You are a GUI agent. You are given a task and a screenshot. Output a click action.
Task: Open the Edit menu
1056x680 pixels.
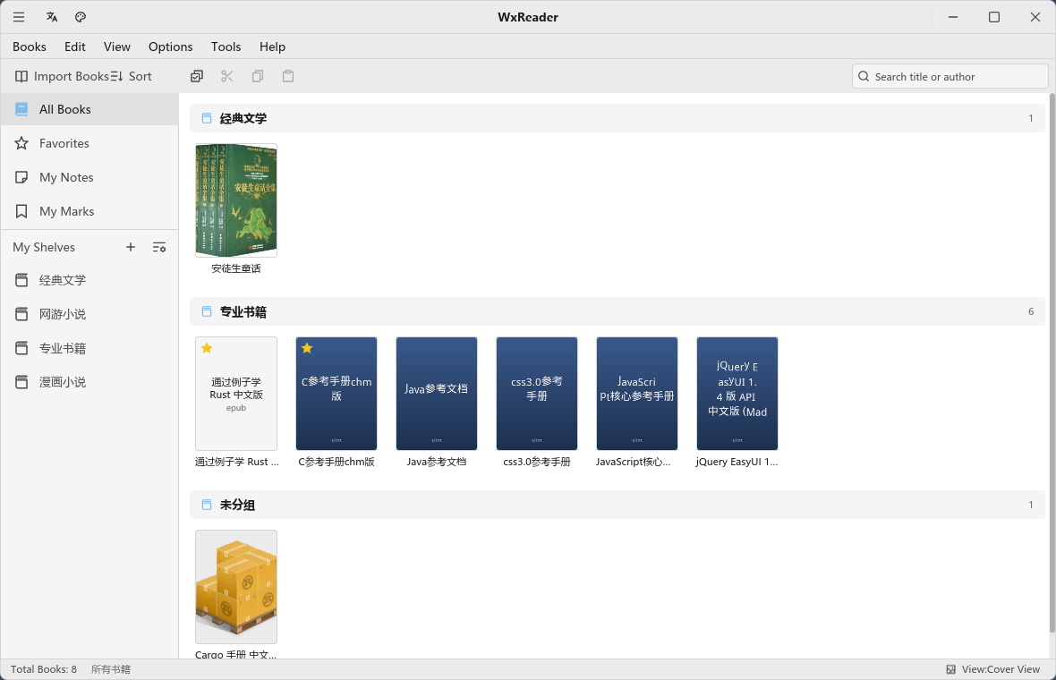click(75, 47)
